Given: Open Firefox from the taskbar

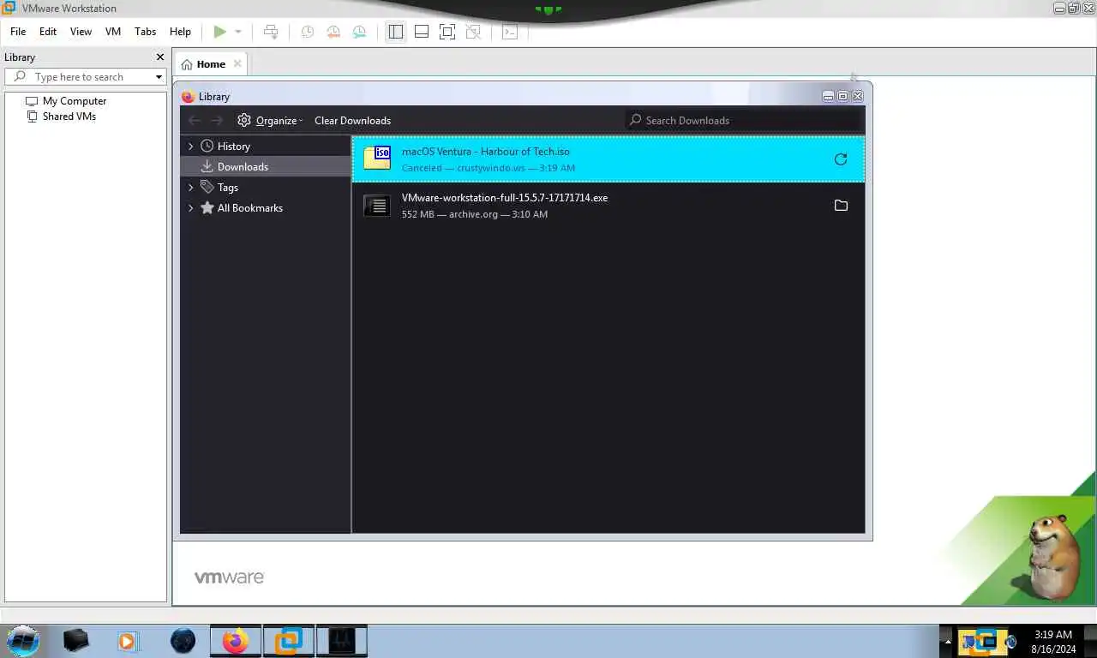Looking at the screenshot, I should point(235,641).
